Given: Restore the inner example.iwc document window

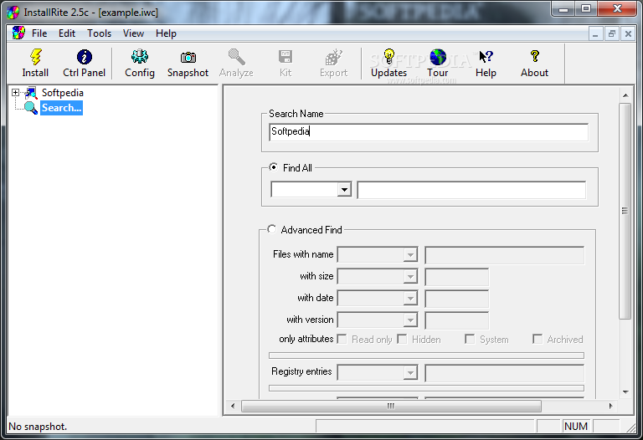Looking at the screenshot, I should point(612,33).
